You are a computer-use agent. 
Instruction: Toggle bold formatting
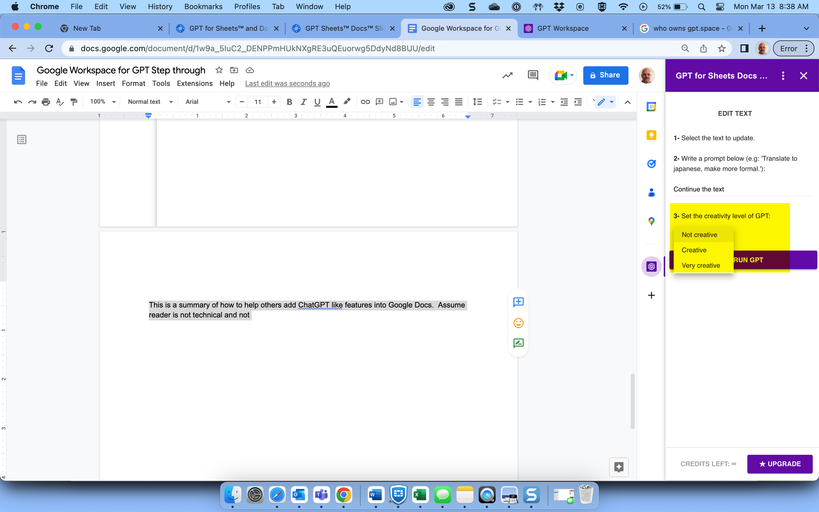click(x=289, y=102)
